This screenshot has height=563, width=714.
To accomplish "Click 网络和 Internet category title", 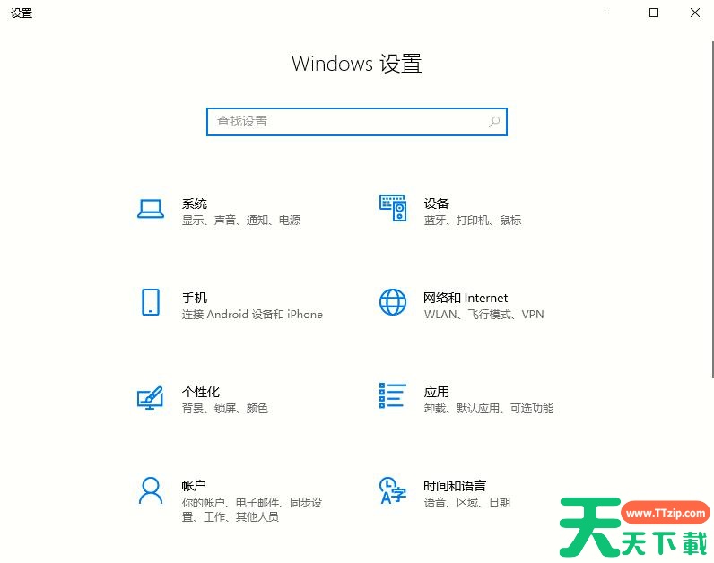I will coord(466,298).
